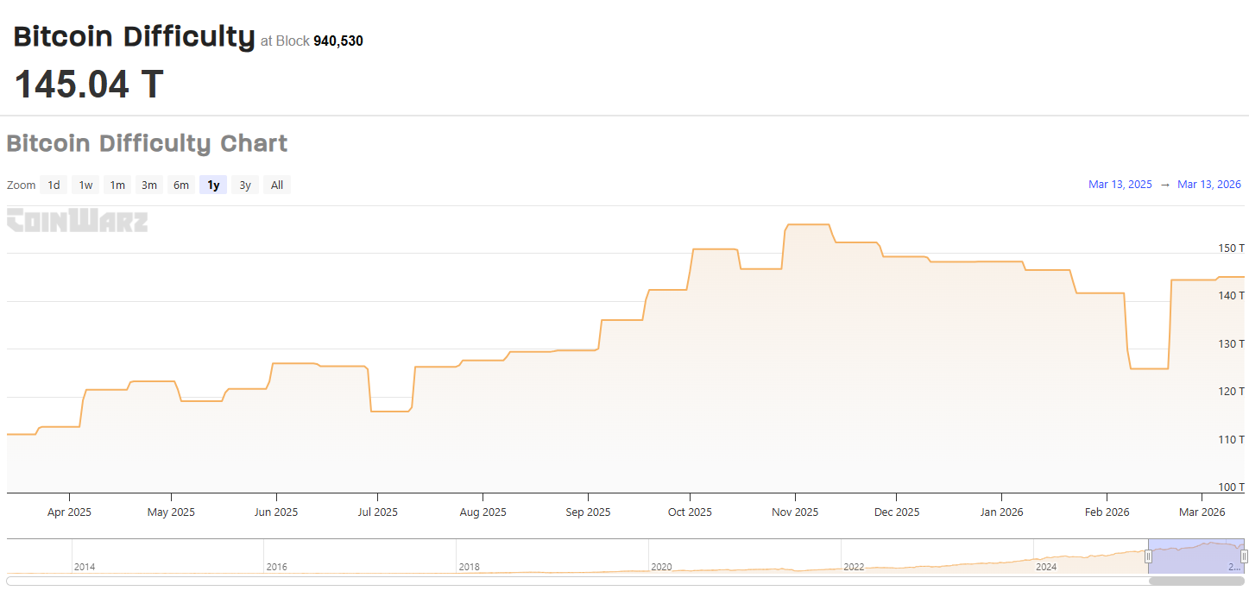This screenshot has height=597, width=1249.
Task: Select the 6m zoom range
Action: pos(180,185)
